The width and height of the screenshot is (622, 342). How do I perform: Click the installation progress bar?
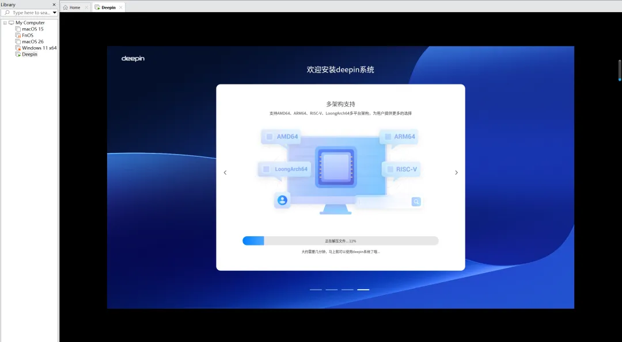(340, 241)
